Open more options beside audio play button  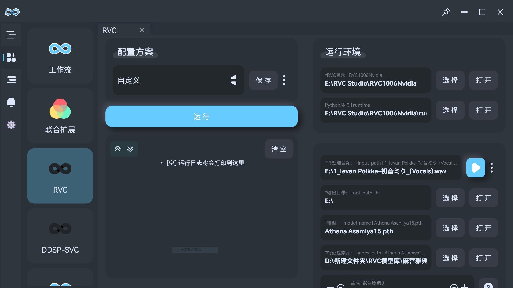pyautogui.click(x=492, y=168)
